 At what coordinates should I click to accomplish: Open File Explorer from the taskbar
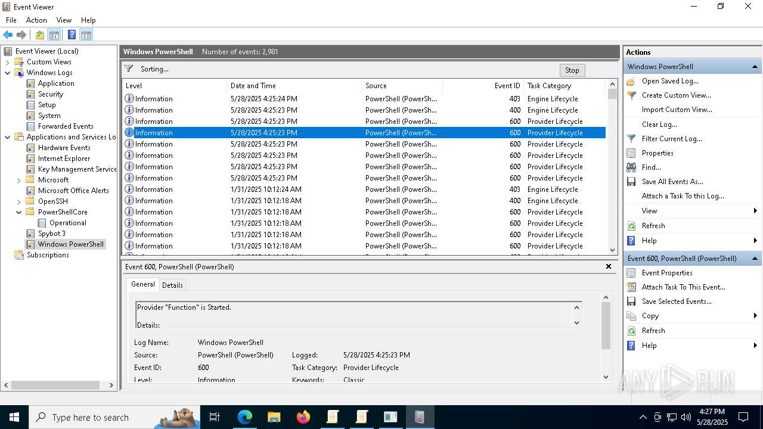tap(274, 417)
